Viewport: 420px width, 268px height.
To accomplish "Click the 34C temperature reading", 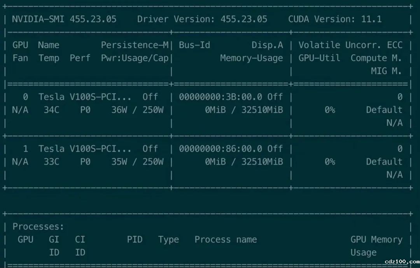I will pyautogui.click(x=51, y=110).
